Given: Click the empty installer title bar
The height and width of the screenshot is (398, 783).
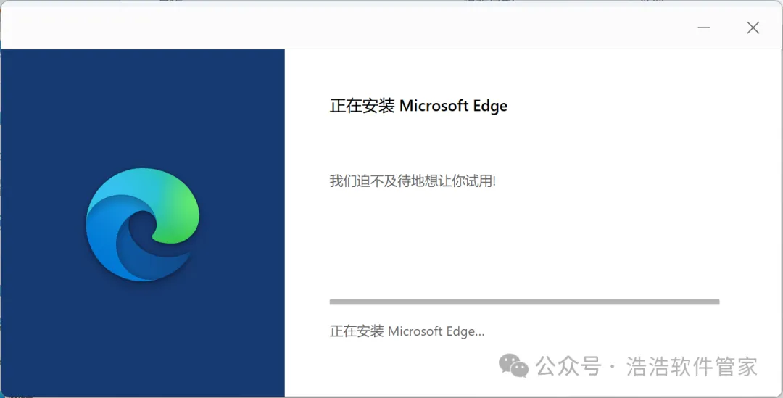Looking at the screenshot, I should point(362,28).
